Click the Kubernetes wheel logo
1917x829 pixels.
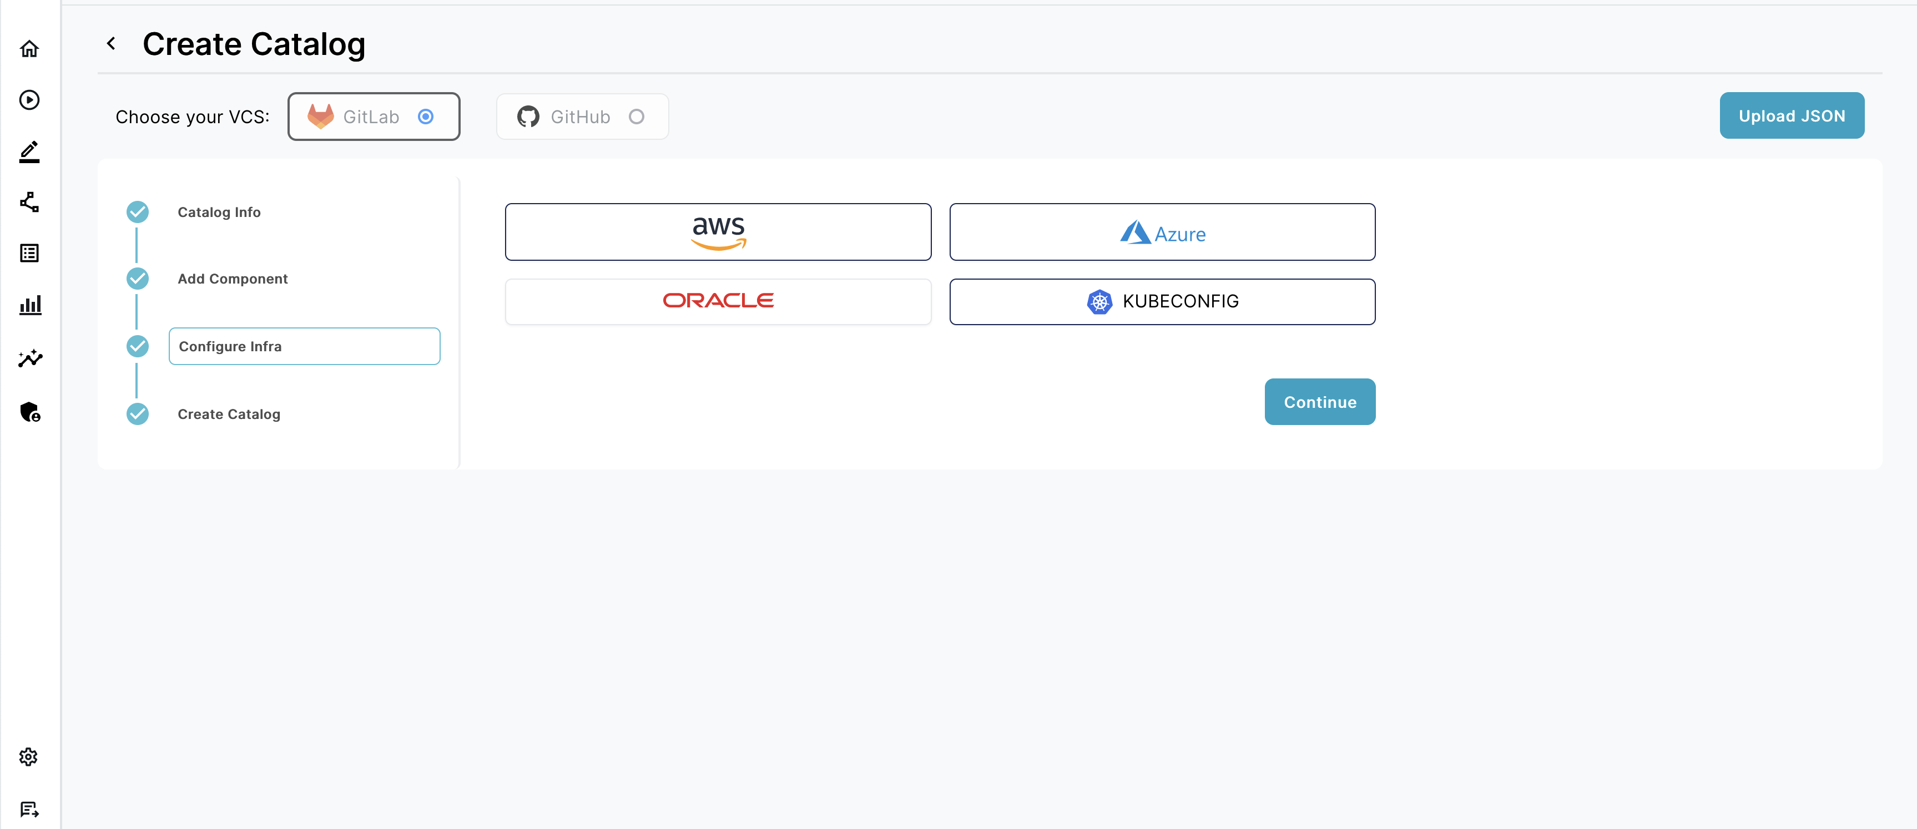pyautogui.click(x=1099, y=301)
